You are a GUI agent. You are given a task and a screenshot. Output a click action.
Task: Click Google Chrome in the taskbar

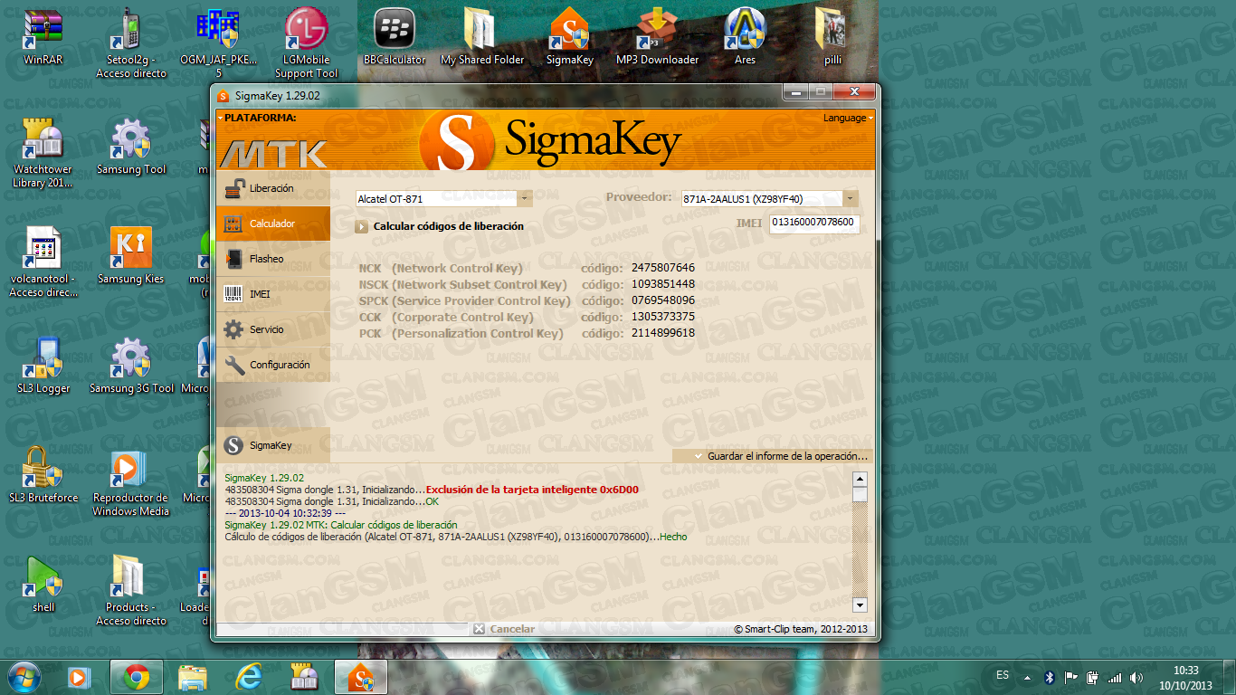point(137,677)
